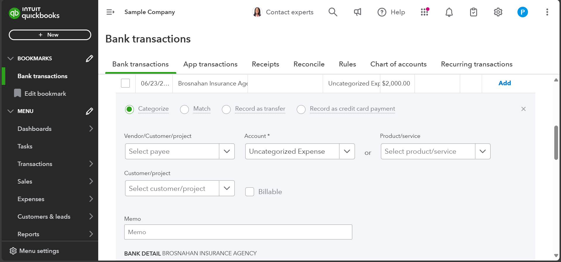
Task: Click the New button in sidebar
Action: [50, 35]
